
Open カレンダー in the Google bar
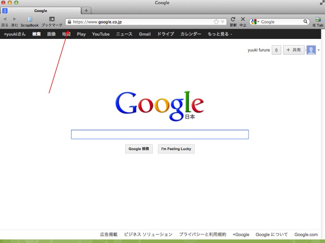click(x=191, y=34)
